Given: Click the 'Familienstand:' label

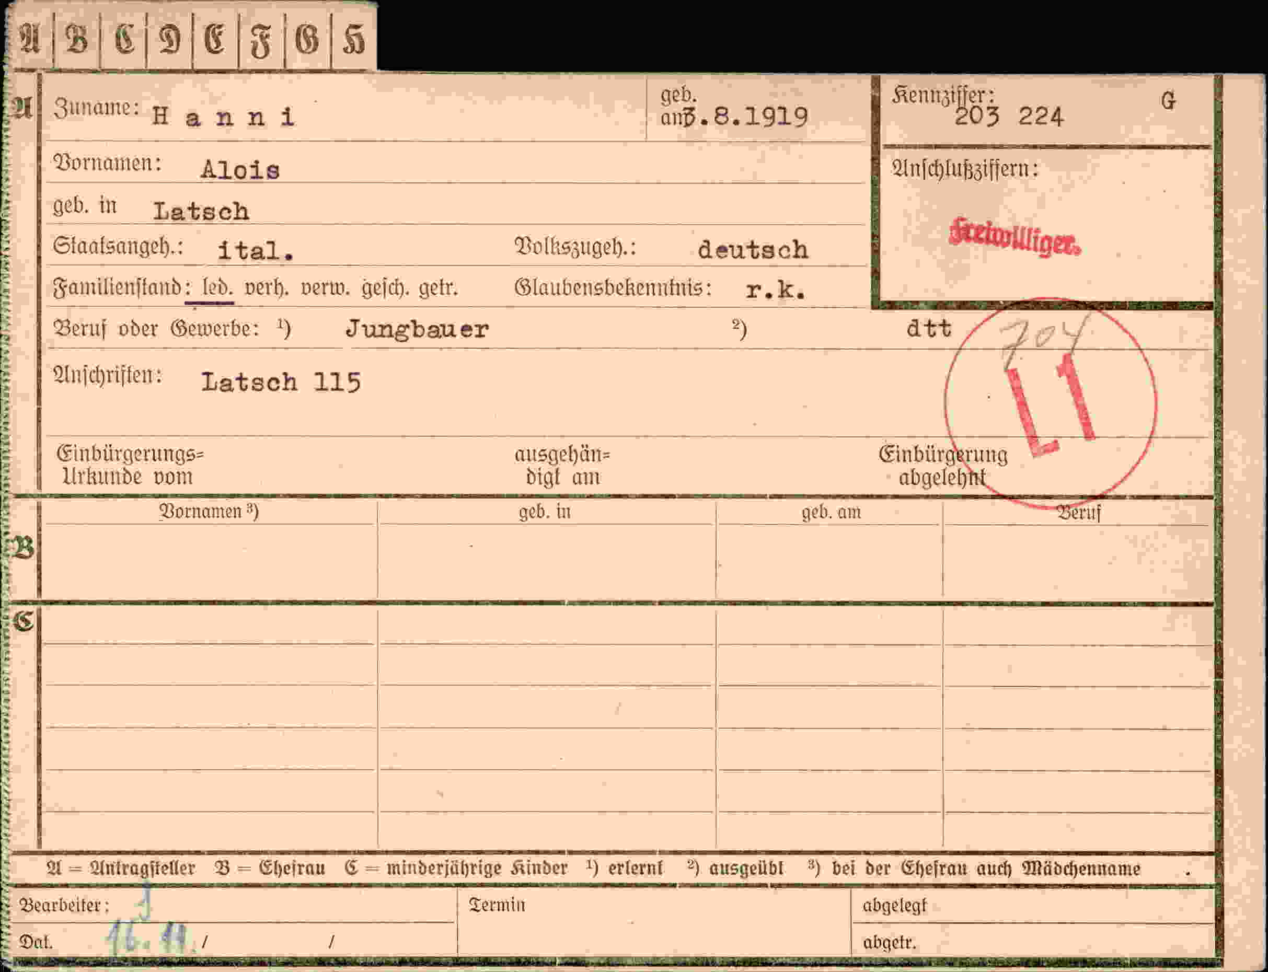Looking at the screenshot, I should point(123,288).
